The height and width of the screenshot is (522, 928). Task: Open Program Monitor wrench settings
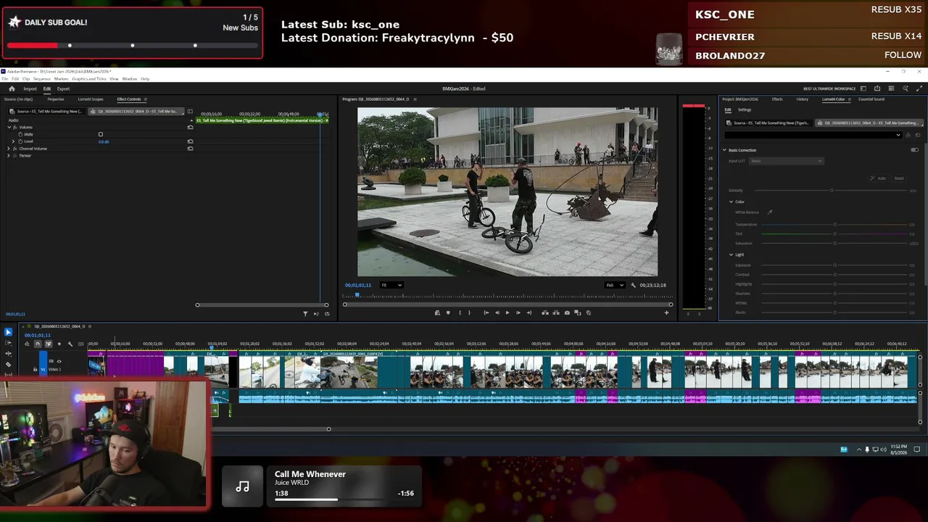point(633,285)
